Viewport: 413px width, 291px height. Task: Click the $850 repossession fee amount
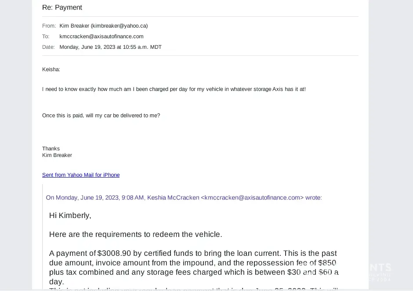click(x=327, y=263)
